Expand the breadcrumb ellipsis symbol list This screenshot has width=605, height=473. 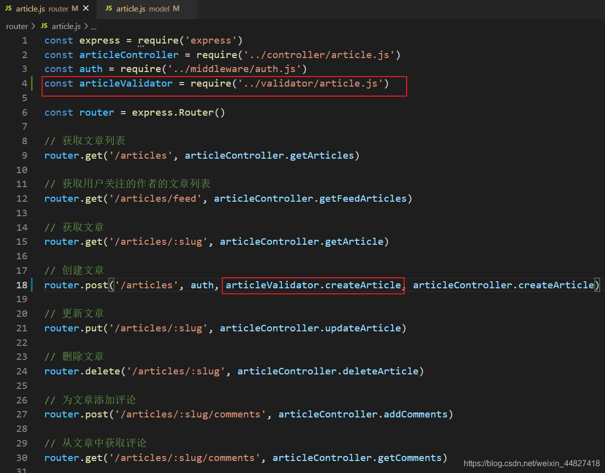tap(93, 27)
